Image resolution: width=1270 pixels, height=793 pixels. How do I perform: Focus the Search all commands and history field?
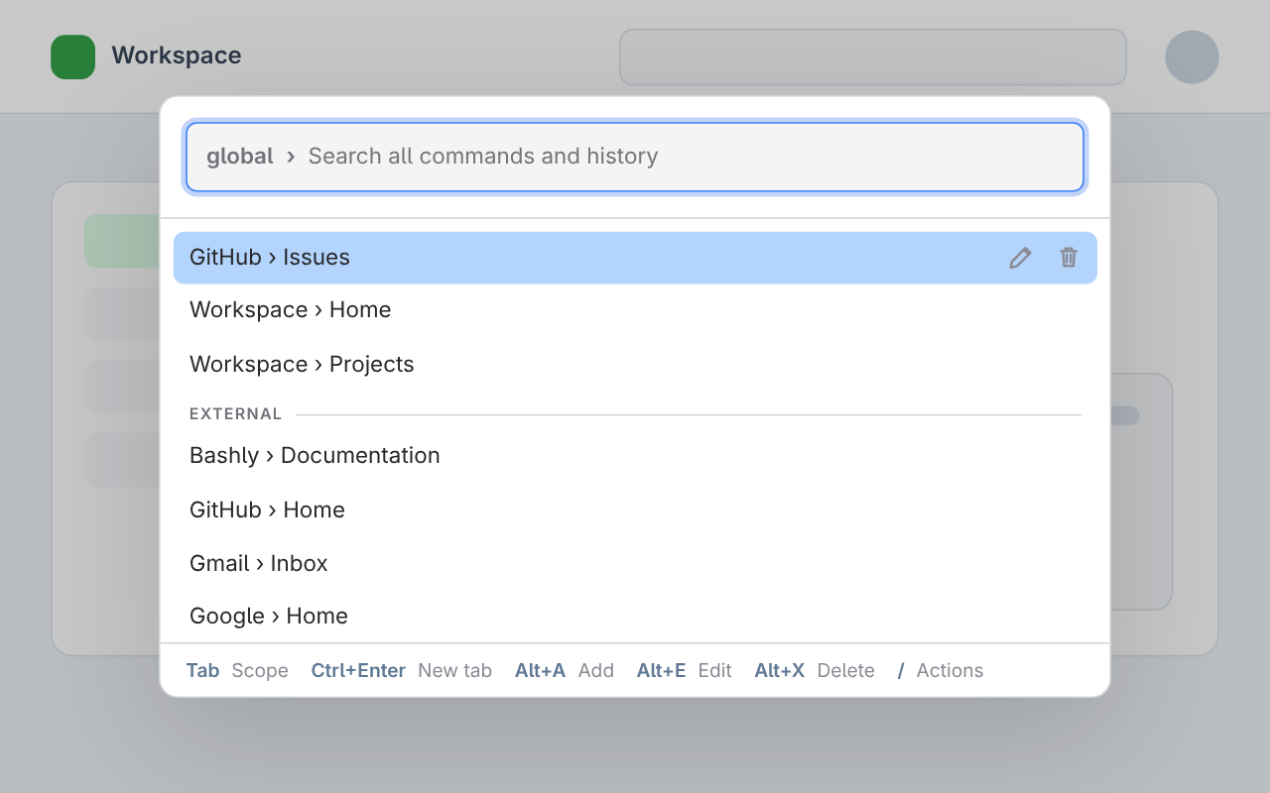click(x=635, y=157)
